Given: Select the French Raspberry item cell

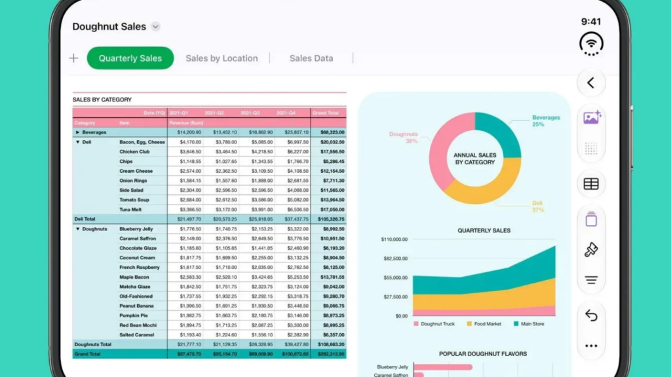Looking at the screenshot, I should point(142,268).
